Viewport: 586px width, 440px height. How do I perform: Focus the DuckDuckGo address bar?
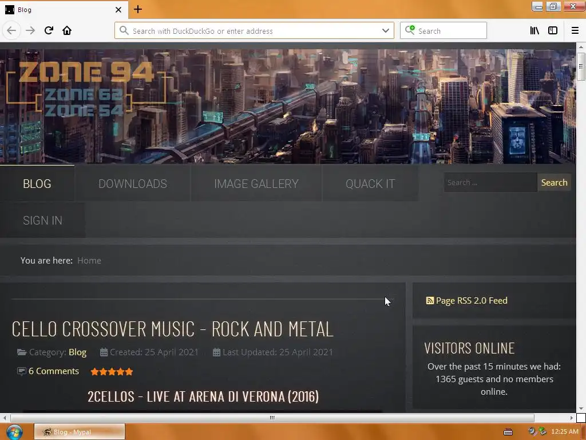254,31
